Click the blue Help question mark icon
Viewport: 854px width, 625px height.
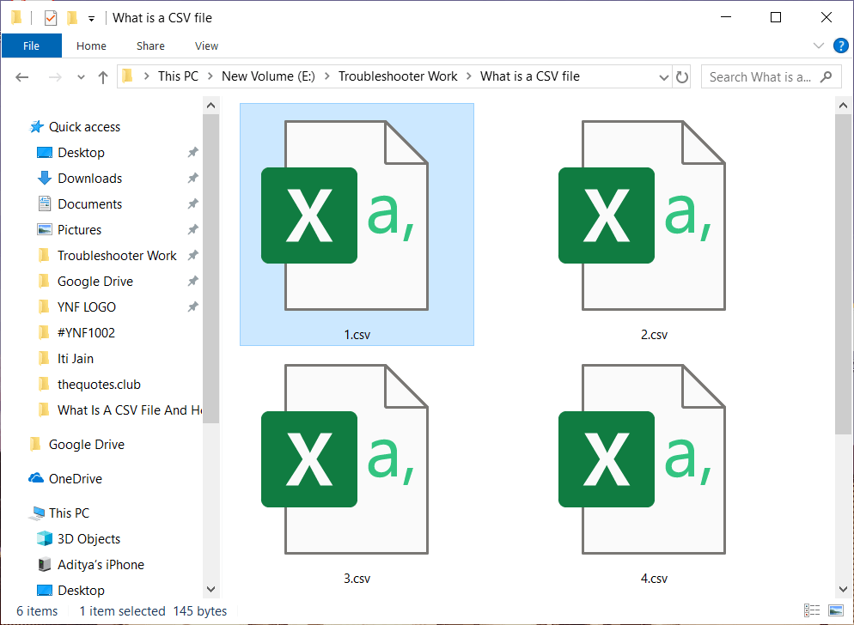point(840,46)
